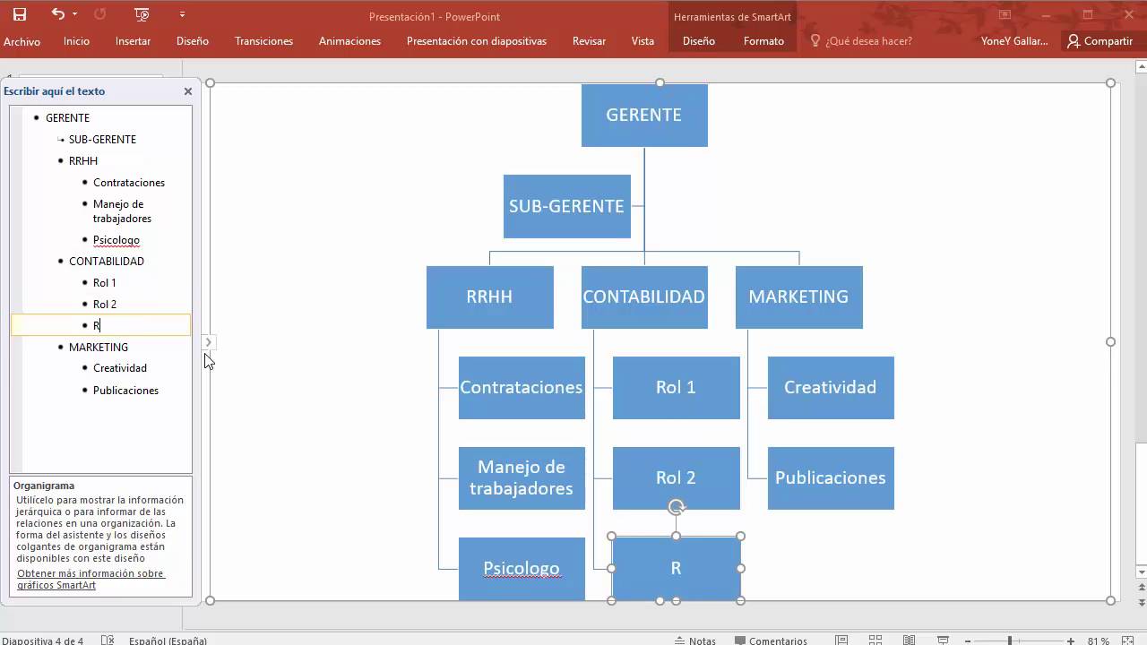Viewport: 1147px width, 645px height.
Task: Select the Creatividad box in the chart
Action: [831, 388]
